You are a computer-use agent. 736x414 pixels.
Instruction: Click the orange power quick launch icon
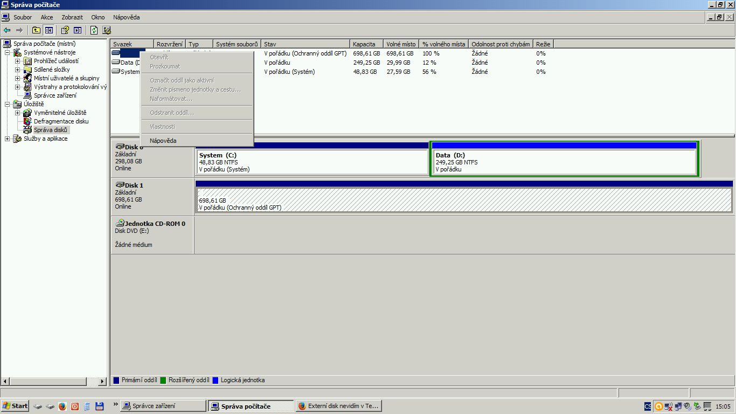[75, 406]
